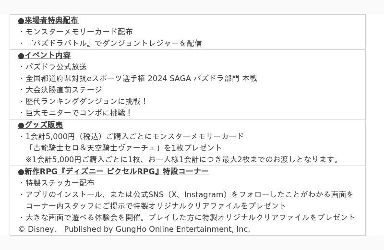The width and height of the screenshot is (384, 250).
Task: Click the GungHo Online Entertainment, Inc. text
Action: (183, 229)
